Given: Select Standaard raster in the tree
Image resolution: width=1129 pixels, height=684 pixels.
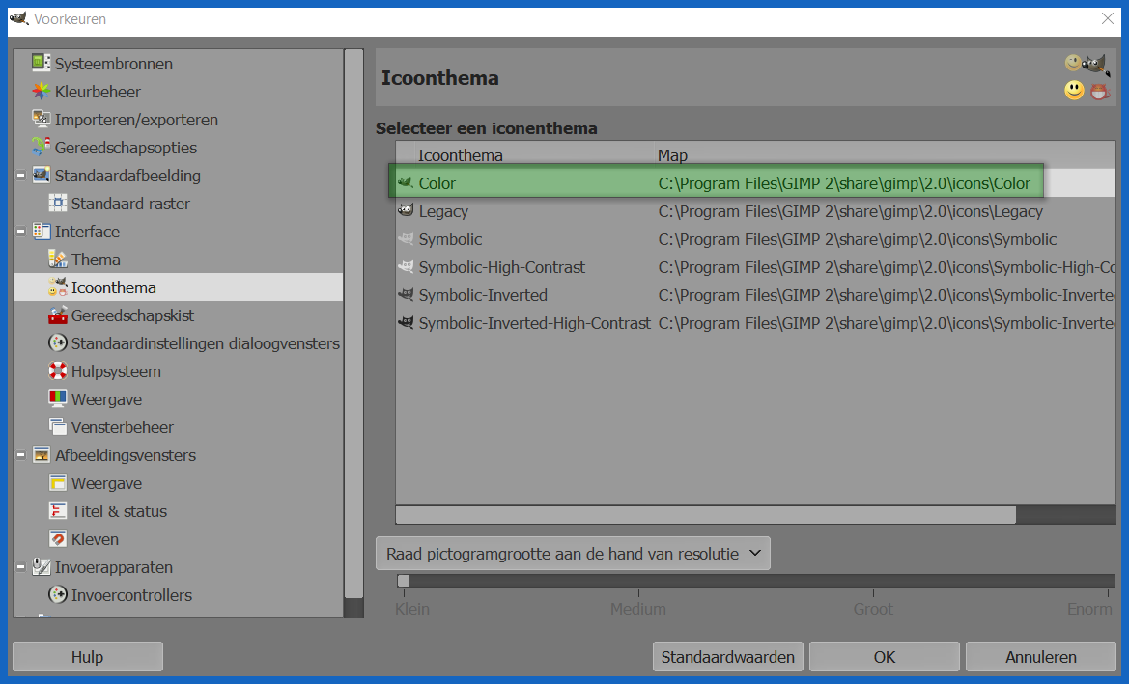Looking at the screenshot, I should click(x=130, y=204).
